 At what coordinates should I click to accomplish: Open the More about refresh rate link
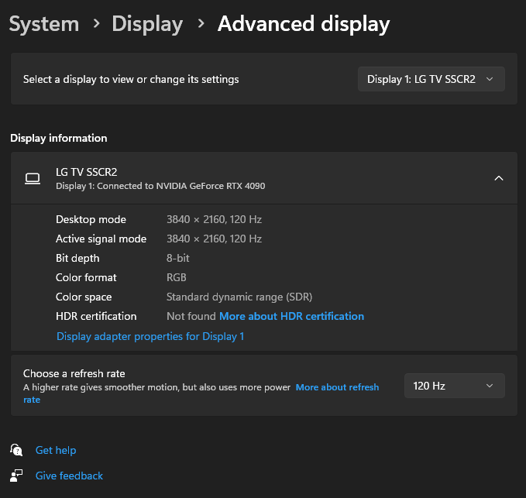pos(337,387)
